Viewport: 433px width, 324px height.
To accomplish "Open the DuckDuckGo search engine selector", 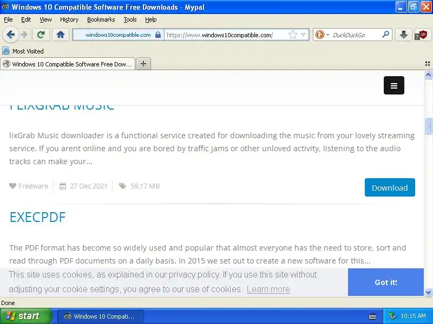I will pos(322,35).
